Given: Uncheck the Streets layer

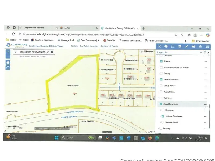Looking at the screenshot, I should [x=161, y=61].
